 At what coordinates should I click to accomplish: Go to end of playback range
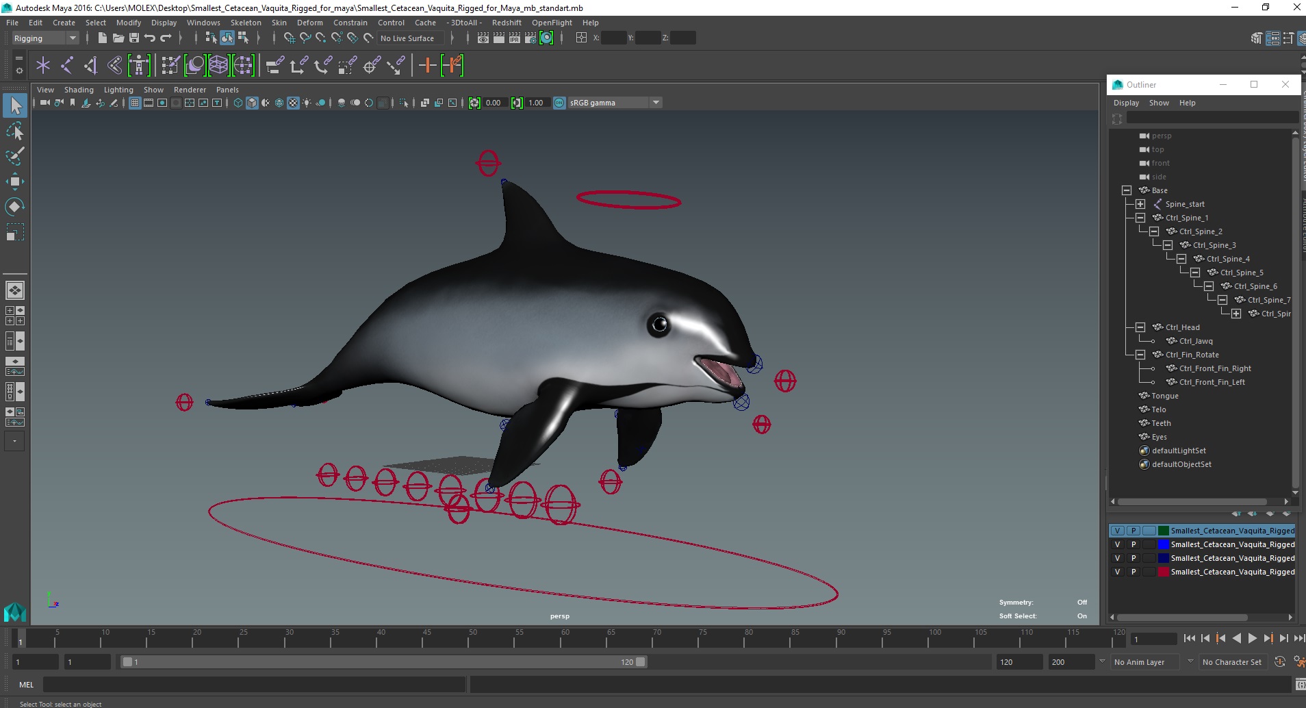coord(1298,638)
